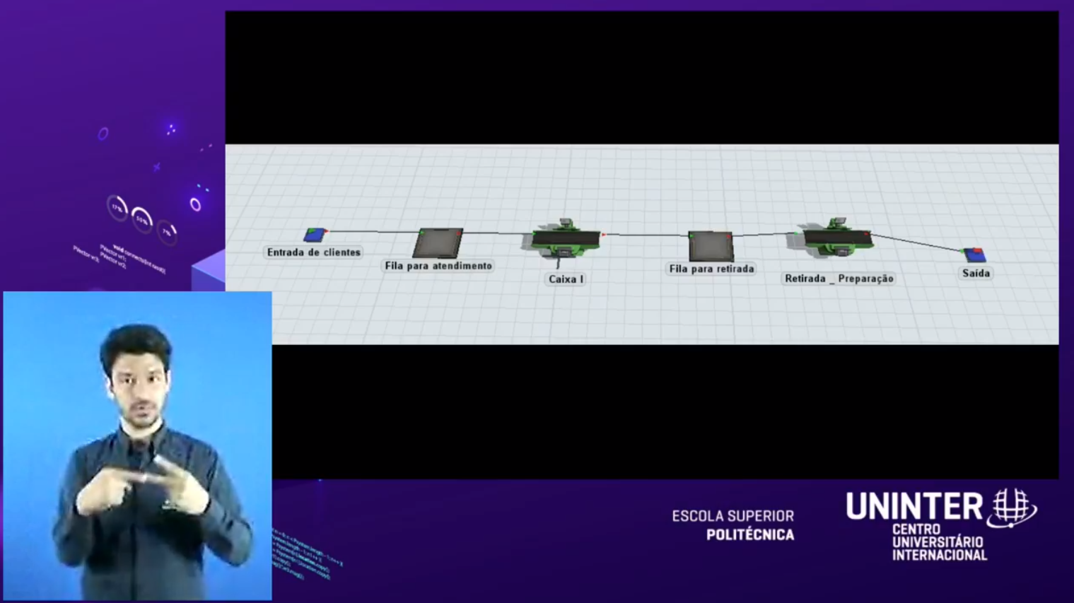Select the Saída sink object
Viewport: 1074px width, 603px height.
(974, 254)
